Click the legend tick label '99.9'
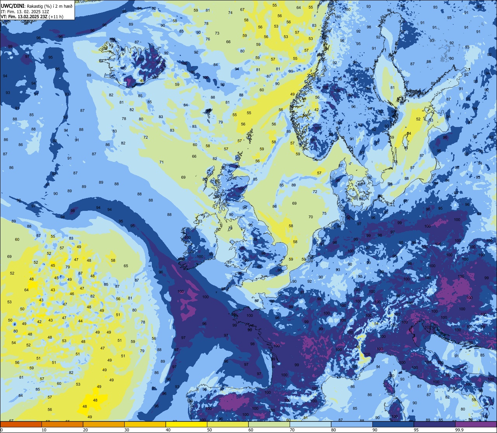 tap(459, 430)
